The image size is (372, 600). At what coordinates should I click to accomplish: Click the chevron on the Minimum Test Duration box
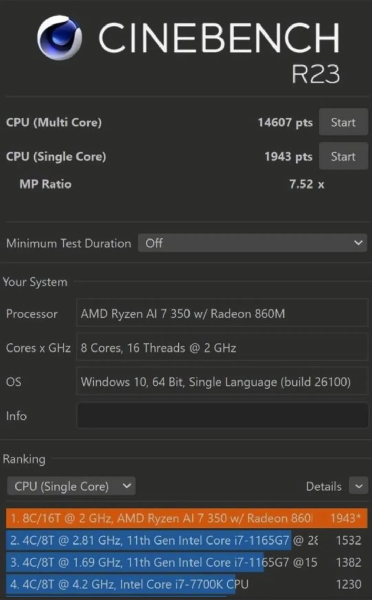pos(358,243)
